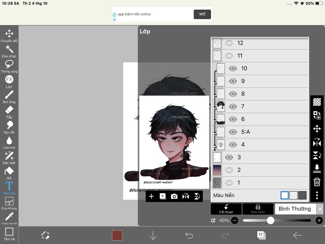Select layer 7 thumbnail

coord(221,107)
